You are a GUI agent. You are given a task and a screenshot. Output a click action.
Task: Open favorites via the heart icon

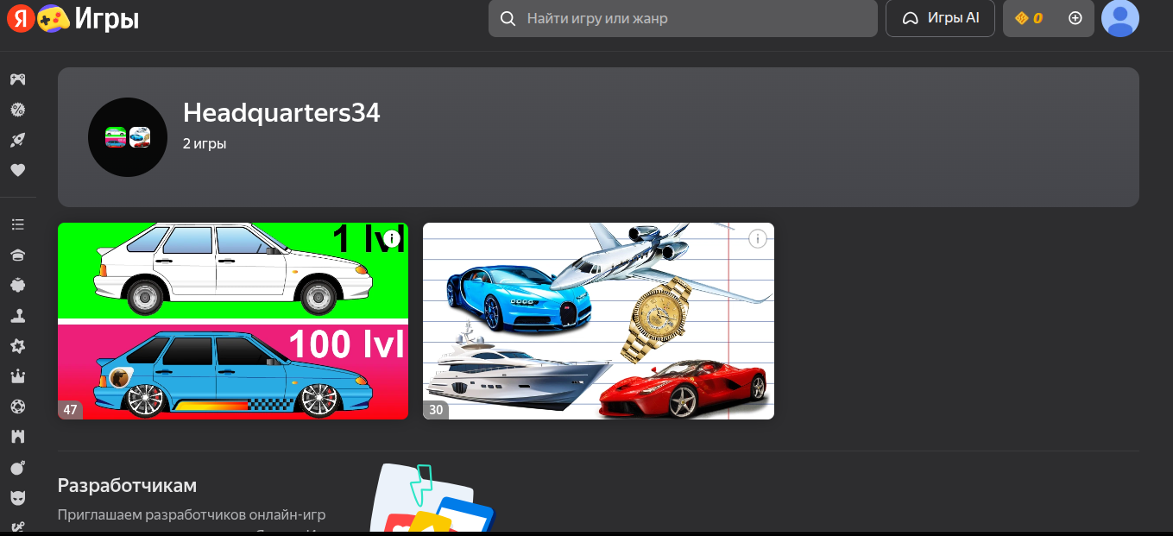[17, 170]
